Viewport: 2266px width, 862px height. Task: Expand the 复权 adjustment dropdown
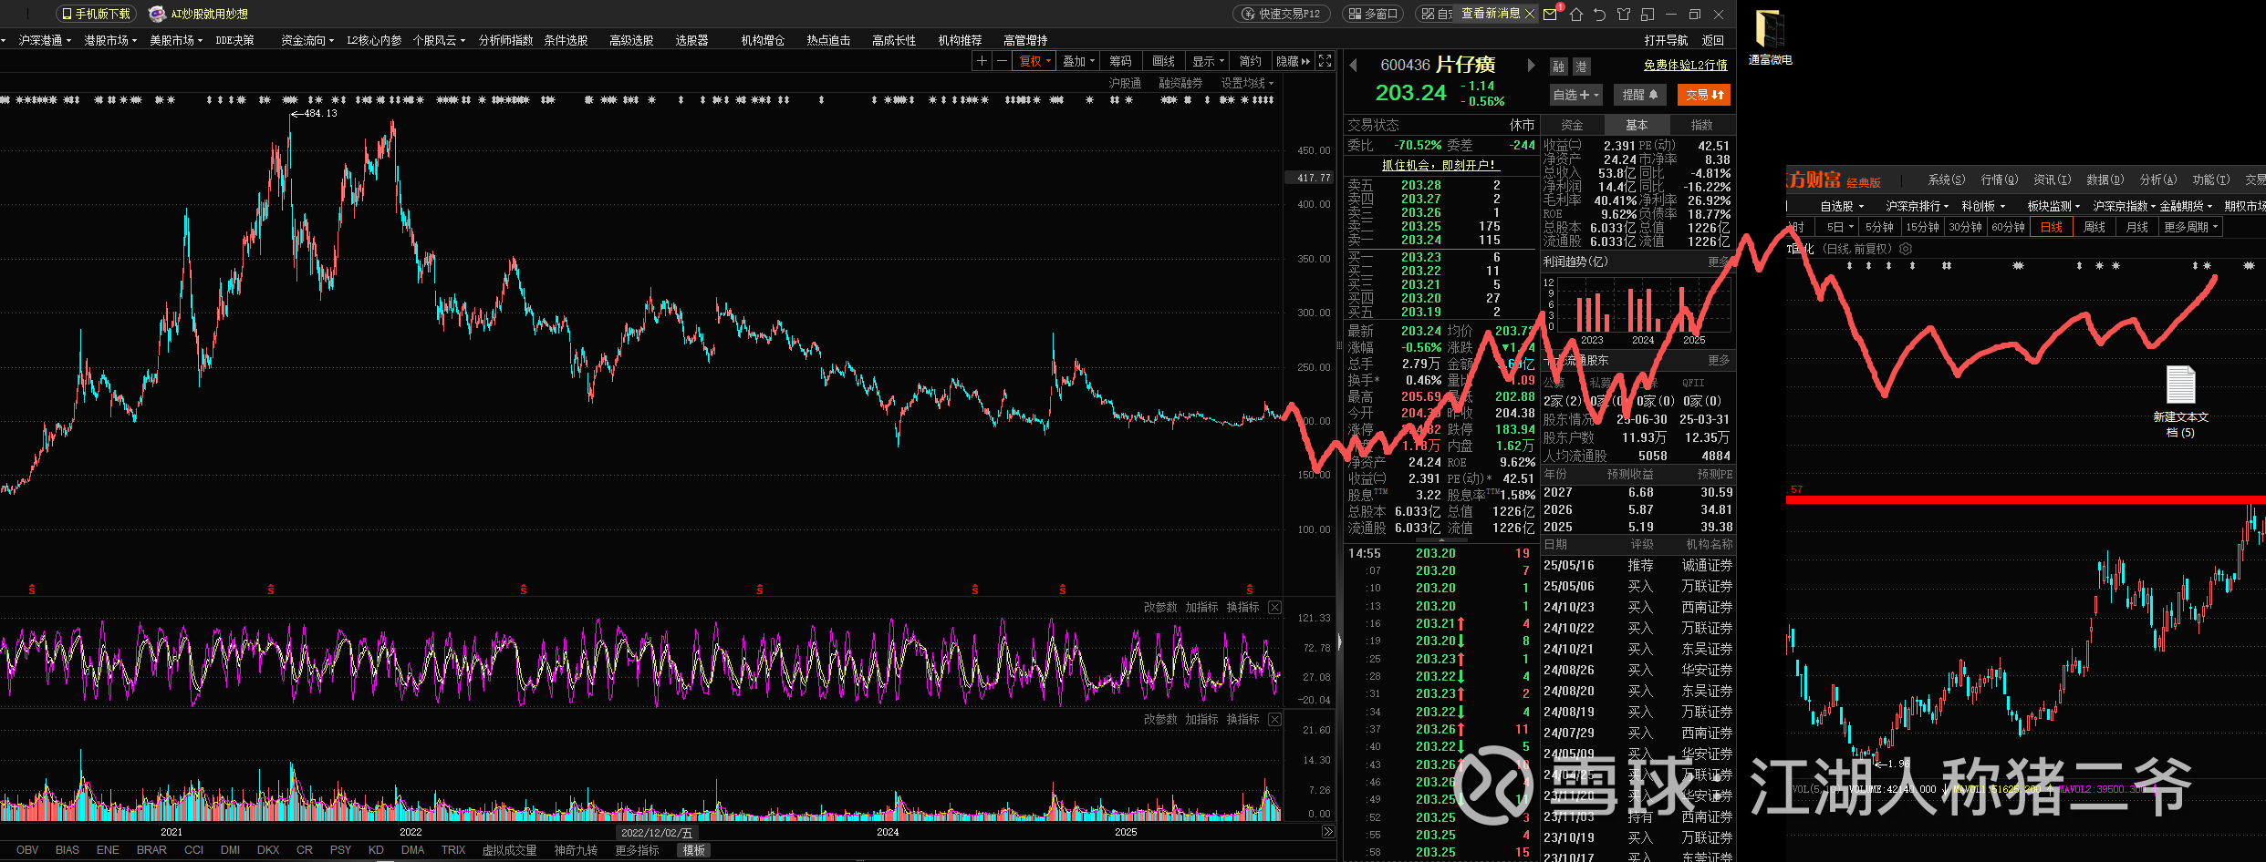click(1035, 61)
